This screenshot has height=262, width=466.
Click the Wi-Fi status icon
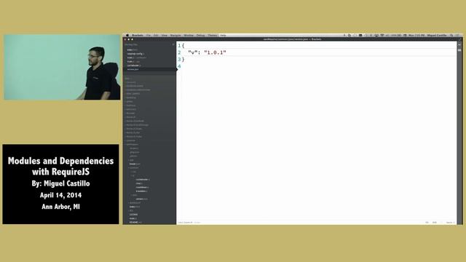tap(382, 36)
